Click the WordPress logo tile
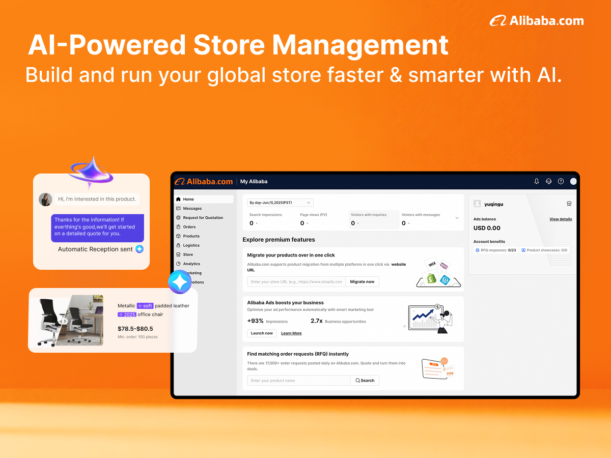Screen dimensions: 611x458 [x=445, y=279]
